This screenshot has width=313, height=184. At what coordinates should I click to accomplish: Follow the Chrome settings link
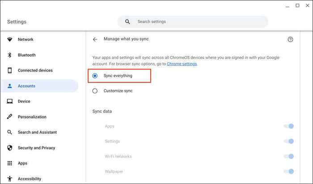182,64
